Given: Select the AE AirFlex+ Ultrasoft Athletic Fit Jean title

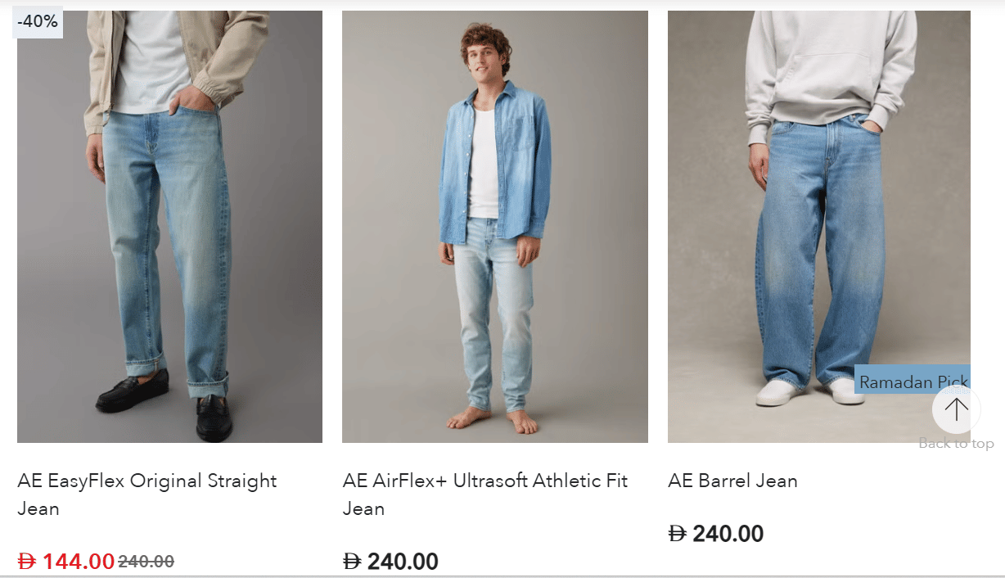Looking at the screenshot, I should (x=485, y=494).
